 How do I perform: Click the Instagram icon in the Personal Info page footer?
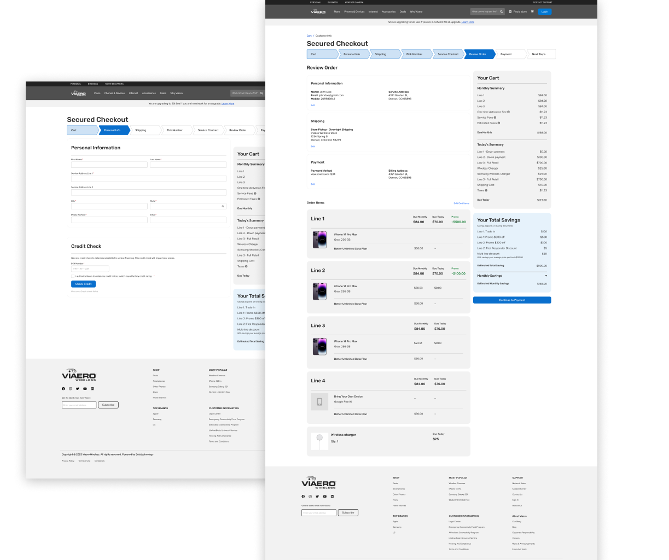(71, 389)
